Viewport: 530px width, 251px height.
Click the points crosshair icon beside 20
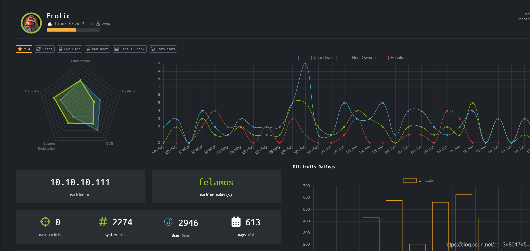pos(71,24)
